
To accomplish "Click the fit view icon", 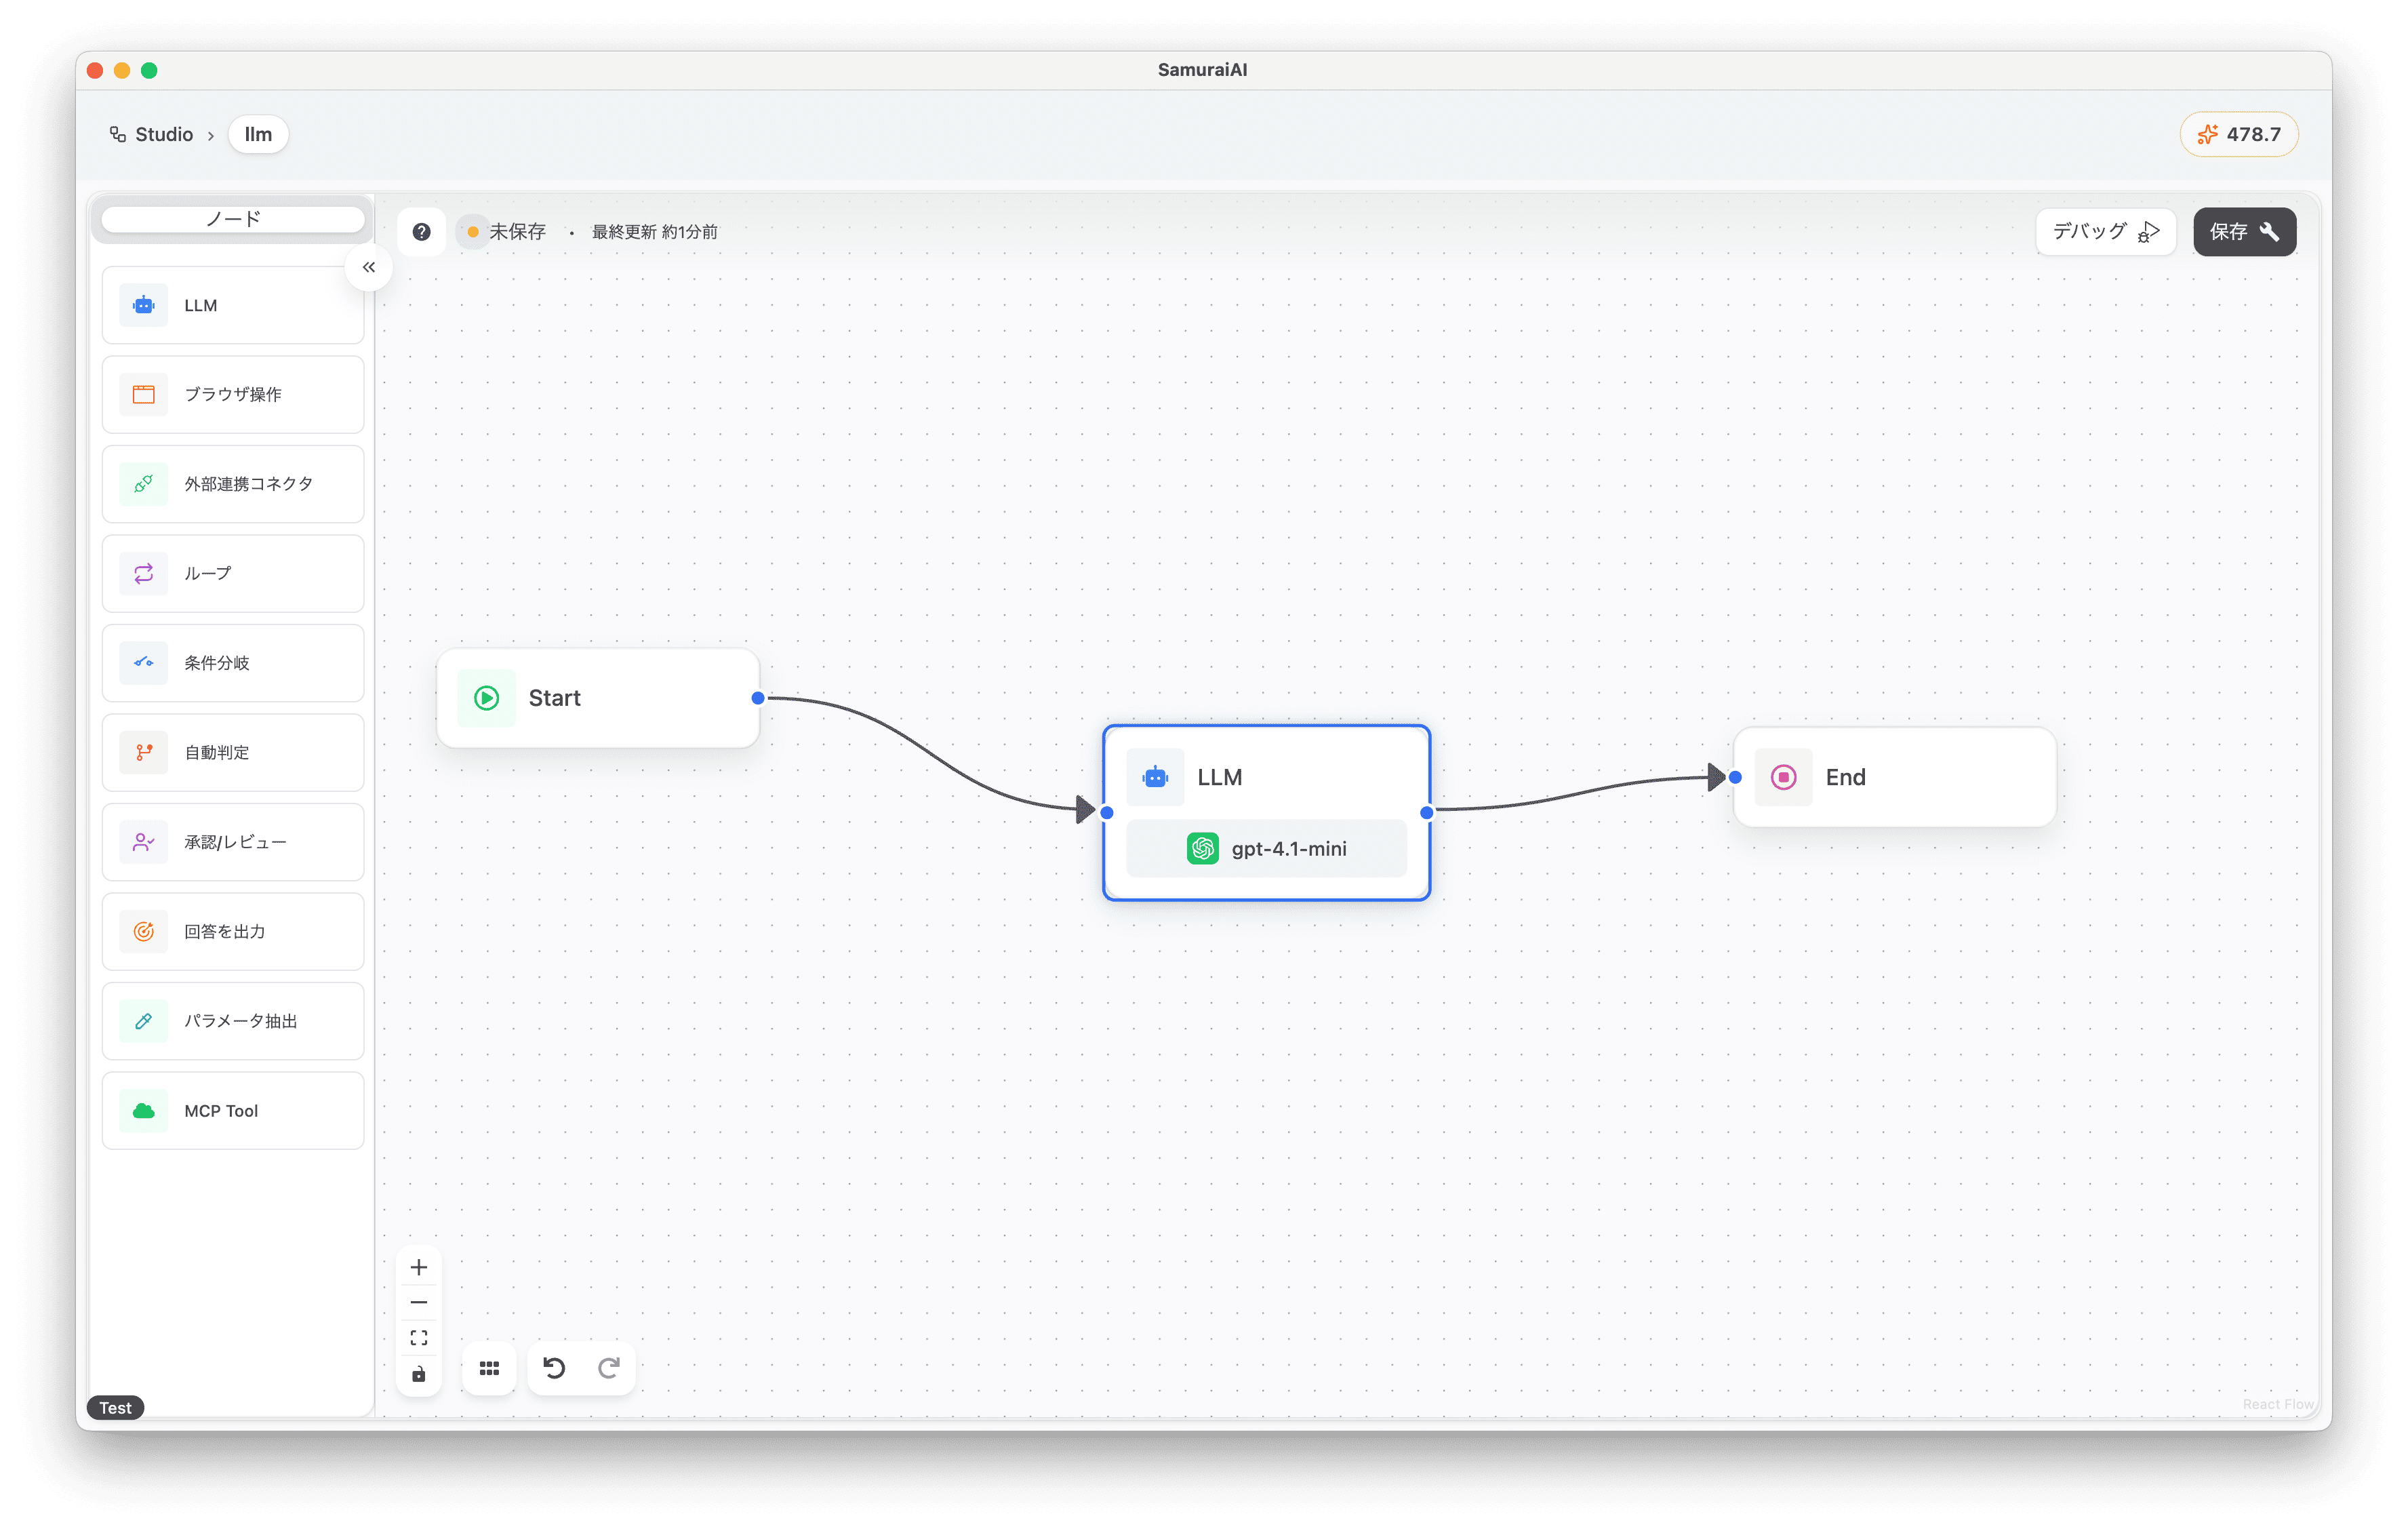I will coord(419,1338).
